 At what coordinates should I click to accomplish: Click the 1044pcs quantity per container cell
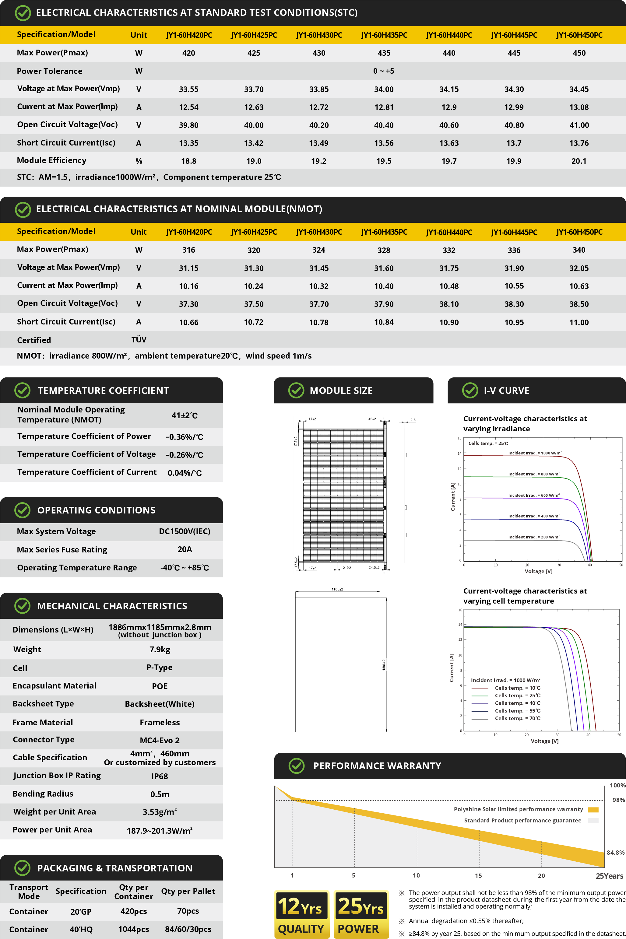pyautogui.click(x=134, y=930)
